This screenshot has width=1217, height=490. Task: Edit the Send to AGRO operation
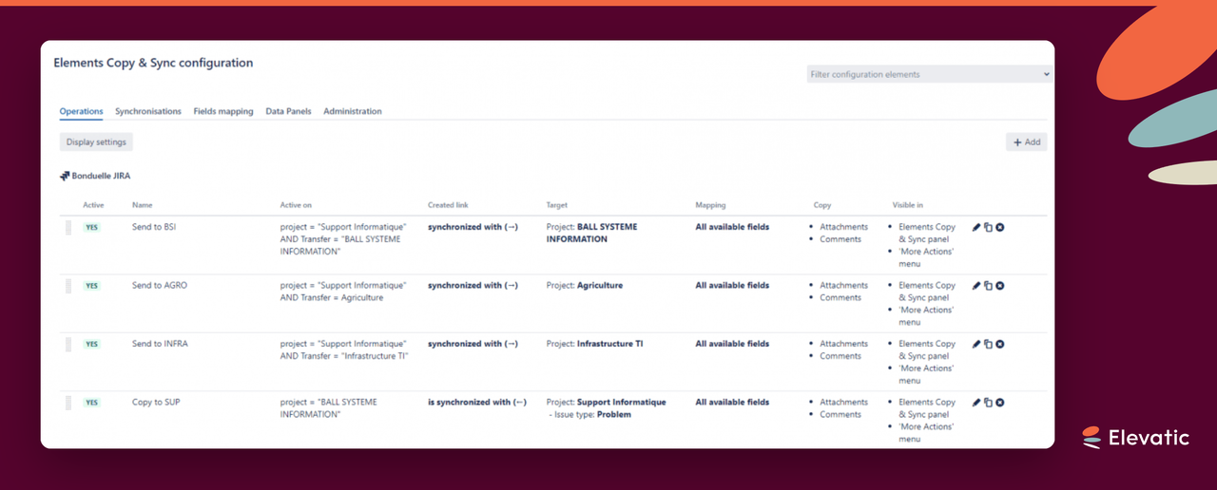pyautogui.click(x=976, y=286)
